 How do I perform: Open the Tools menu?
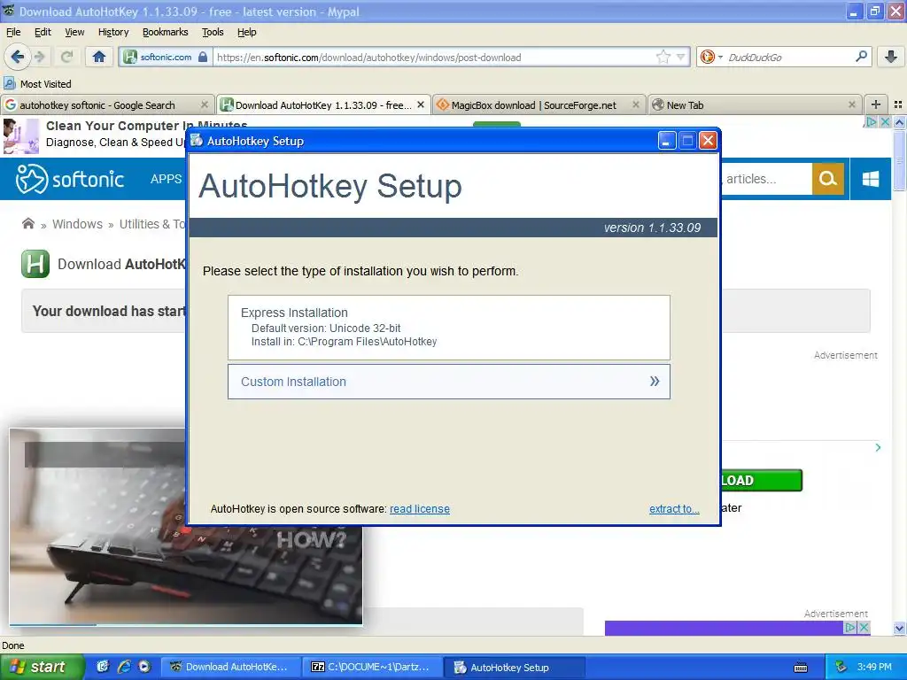(213, 32)
